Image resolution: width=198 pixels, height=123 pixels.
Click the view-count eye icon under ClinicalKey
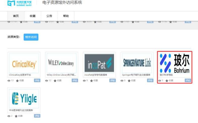(9, 81)
